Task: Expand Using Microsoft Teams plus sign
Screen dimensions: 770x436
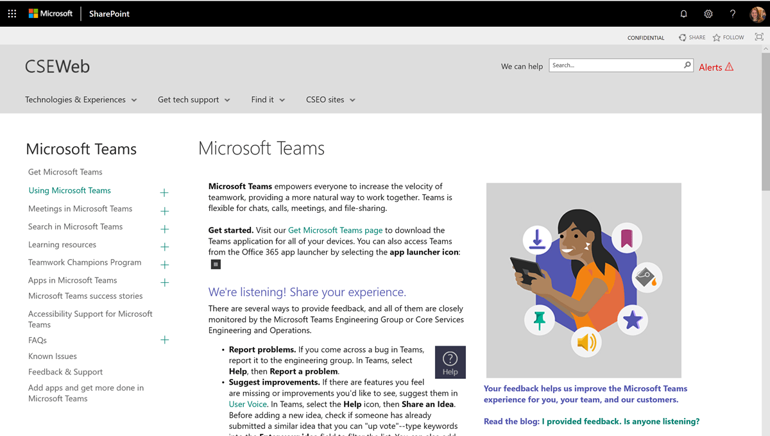Action: click(x=164, y=192)
